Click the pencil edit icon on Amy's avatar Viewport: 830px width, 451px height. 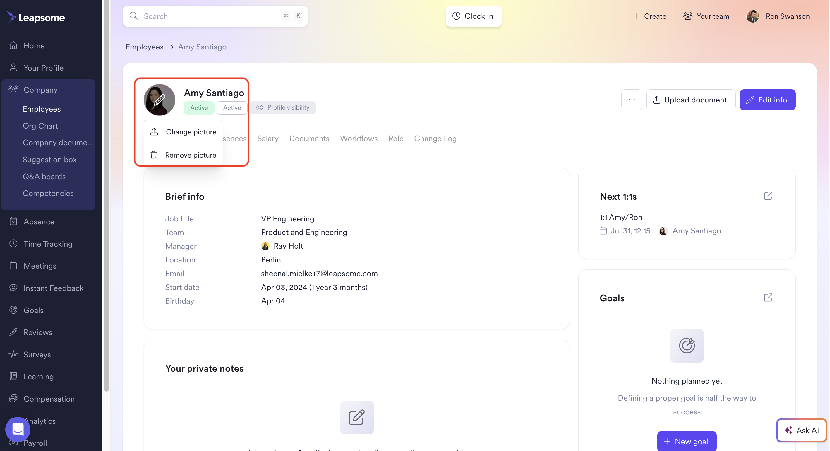[159, 100]
